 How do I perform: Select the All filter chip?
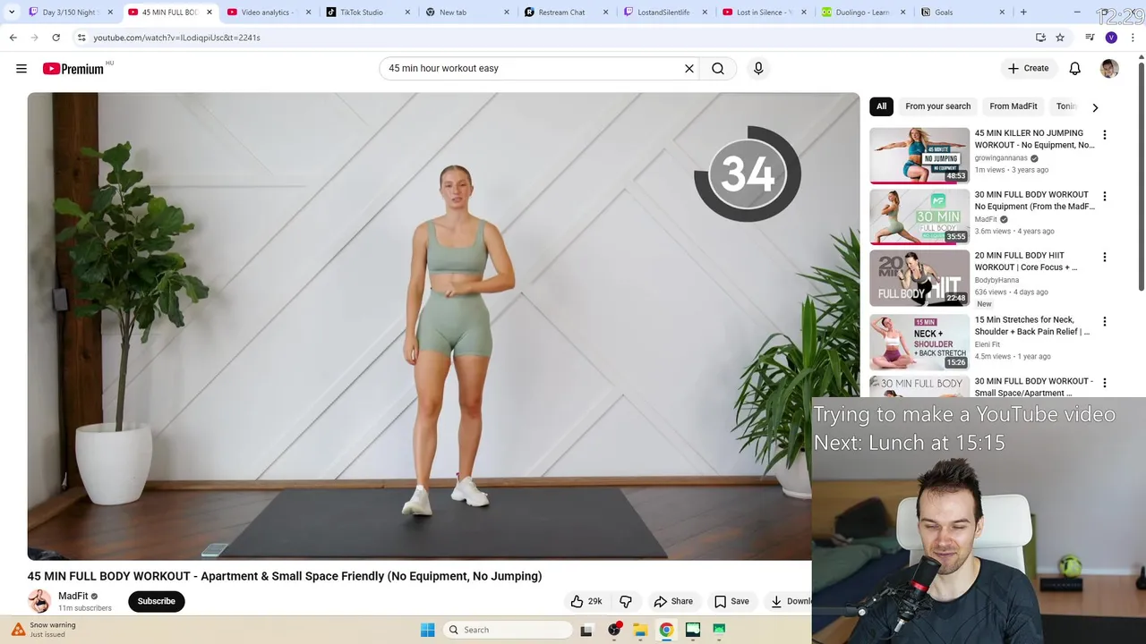pos(881,106)
